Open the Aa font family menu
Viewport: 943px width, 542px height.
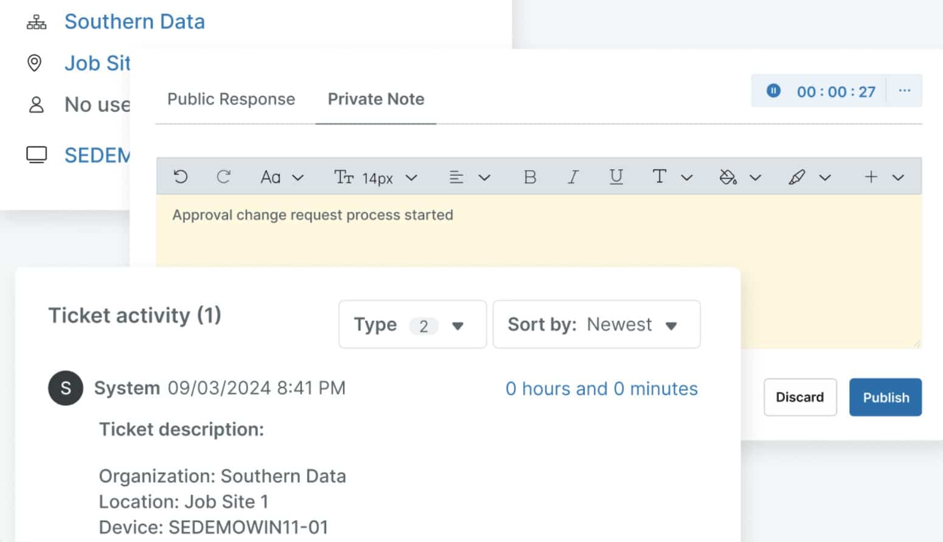coord(282,177)
